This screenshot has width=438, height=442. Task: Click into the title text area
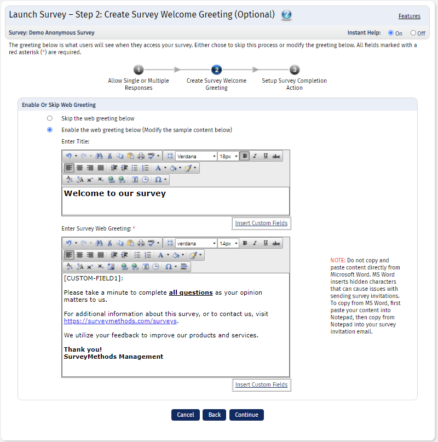pos(176,201)
